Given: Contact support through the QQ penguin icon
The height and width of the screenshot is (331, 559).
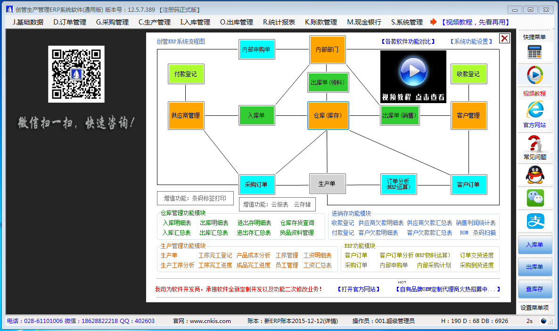Looking at the screenshot, I should click(x=535, y=174).
